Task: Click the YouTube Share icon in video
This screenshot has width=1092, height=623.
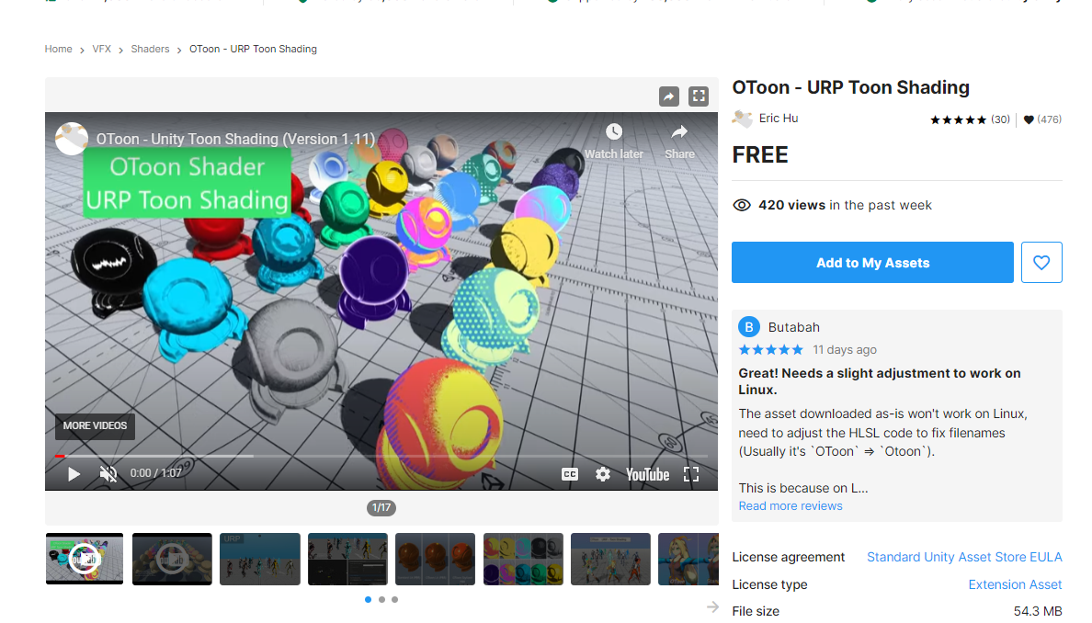Action: coord(679,132)
